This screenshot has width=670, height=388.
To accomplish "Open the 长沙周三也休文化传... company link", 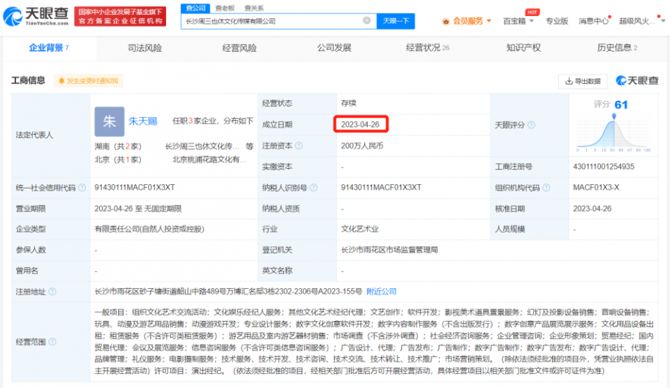I will (202, 146).
